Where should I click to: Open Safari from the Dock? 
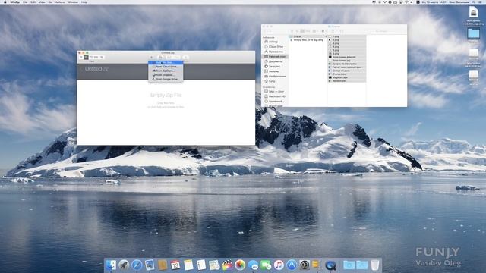137,265
